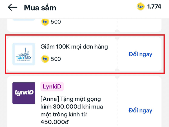Tap the be coin icon in top partial card
This screenshot has height=127, width=169.
pyautogui.click(x=45, y=22)
